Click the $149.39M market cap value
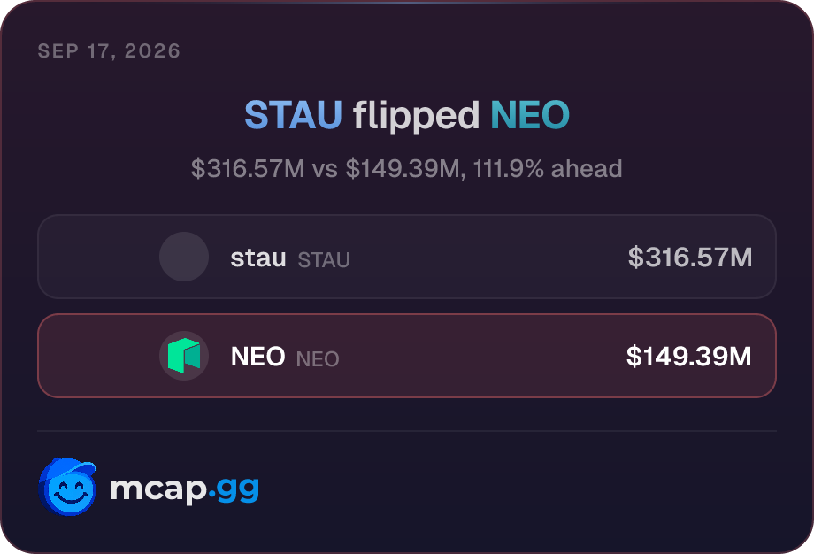This screenshot has width=814, height=554. [689, 356]
